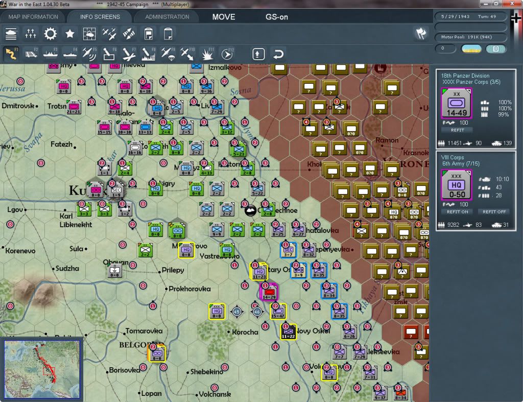Viewport: 523px width, 402px height.
Task: Click the flags icon at toolbar right
Action: [x=421, y=33]
